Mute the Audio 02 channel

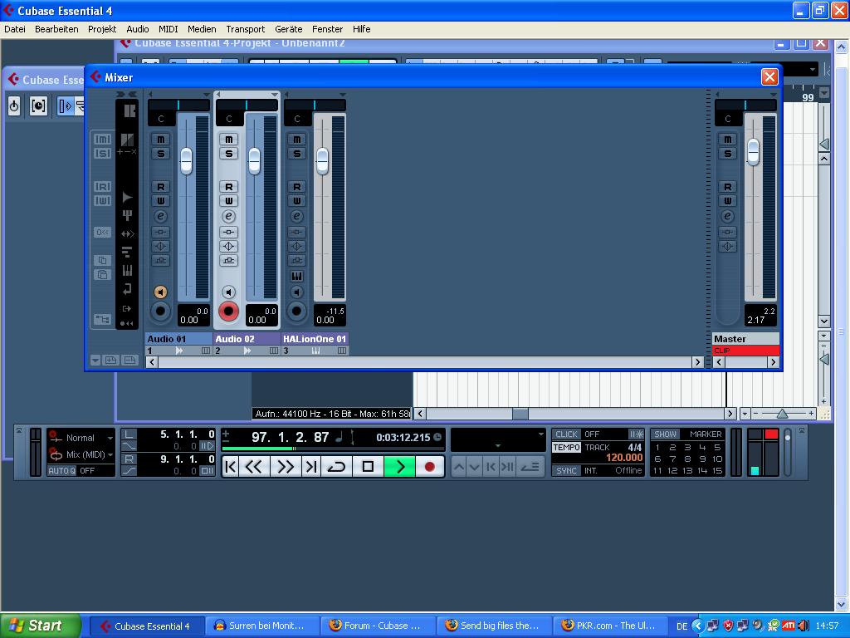click(x=229, y=140)
